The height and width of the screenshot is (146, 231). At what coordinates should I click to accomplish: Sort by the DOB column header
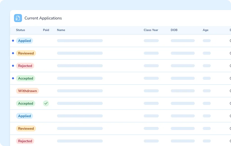(174, 30)
